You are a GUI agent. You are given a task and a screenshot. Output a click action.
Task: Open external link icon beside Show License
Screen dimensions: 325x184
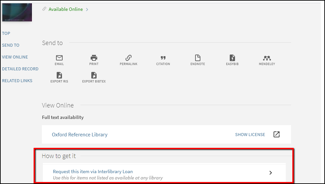click(x=277, y=134)
